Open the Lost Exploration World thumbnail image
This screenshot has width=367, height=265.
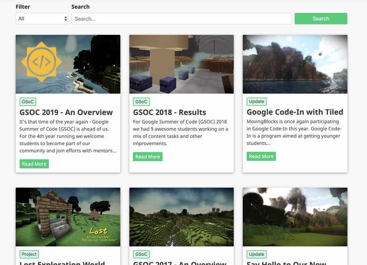[x=68, y=217]
